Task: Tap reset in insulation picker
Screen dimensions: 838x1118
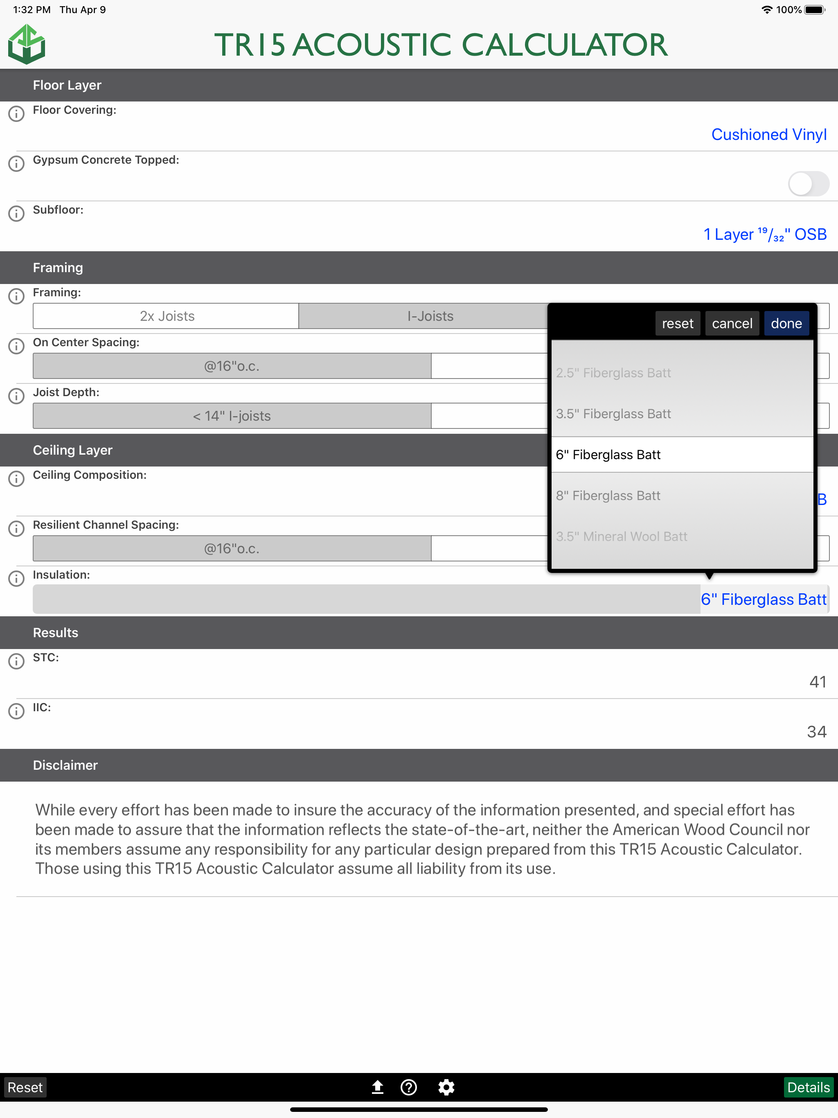Action: click(677, 323)
